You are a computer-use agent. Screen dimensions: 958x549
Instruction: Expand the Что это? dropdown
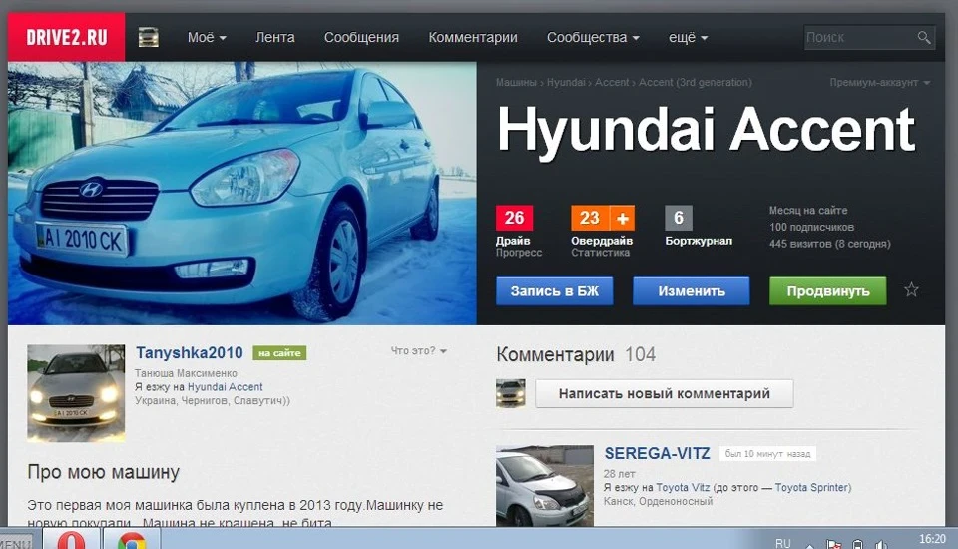click(418, 351)
